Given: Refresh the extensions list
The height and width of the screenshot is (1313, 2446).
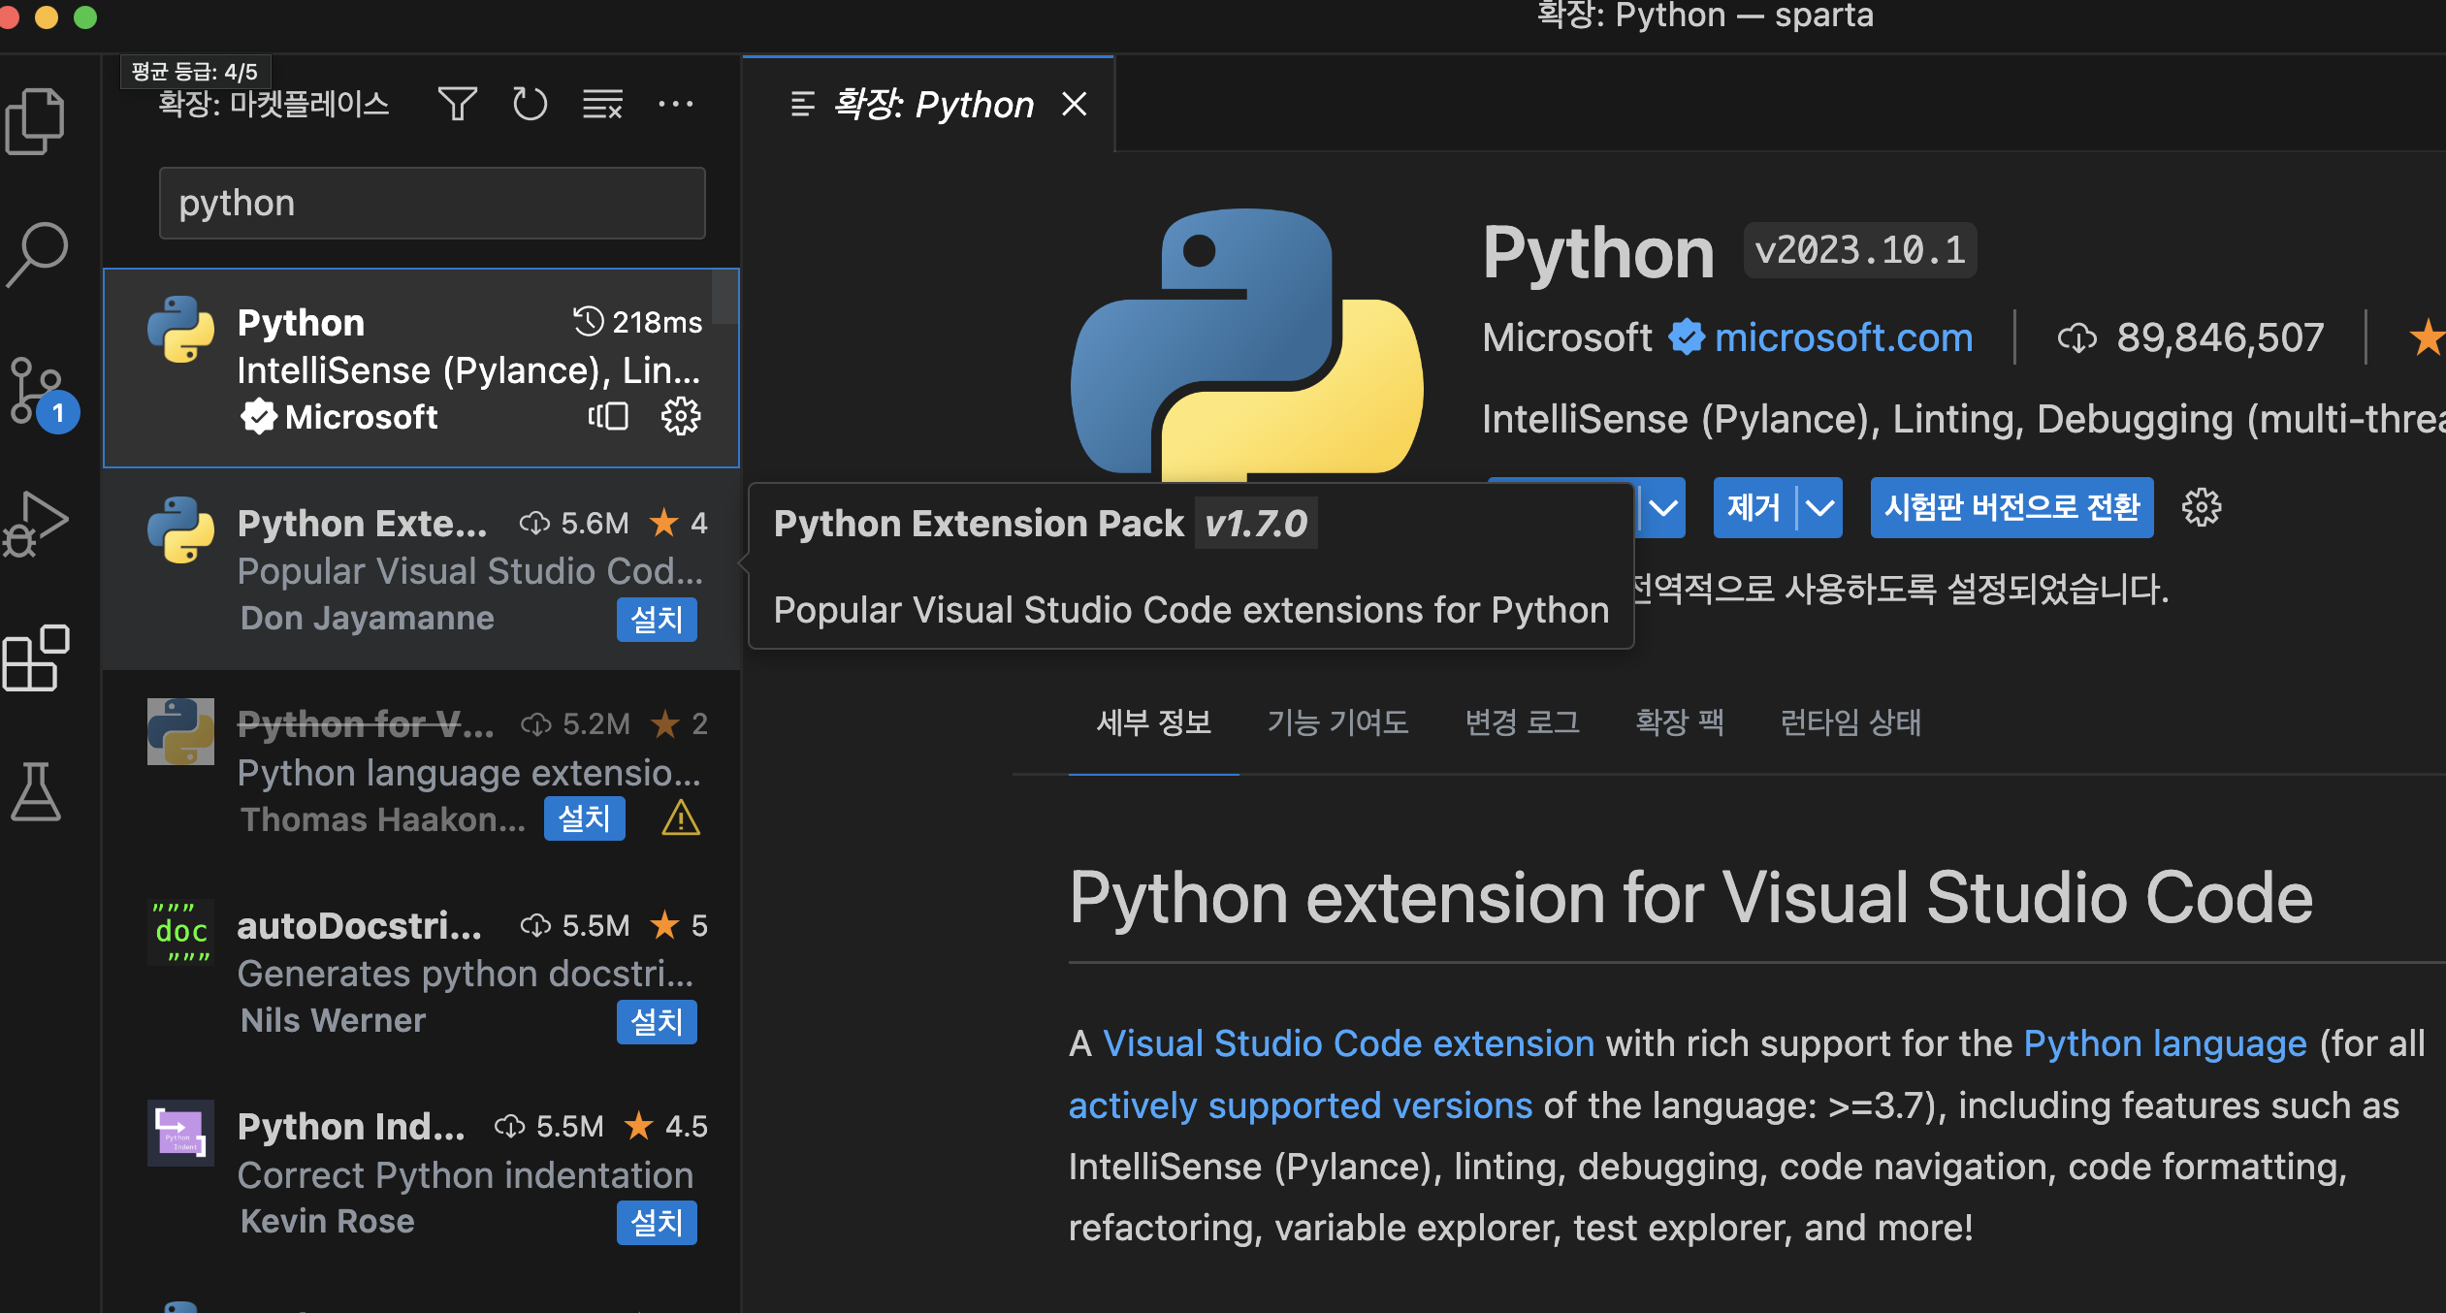Looking at the screenshot, I should 530,104.
